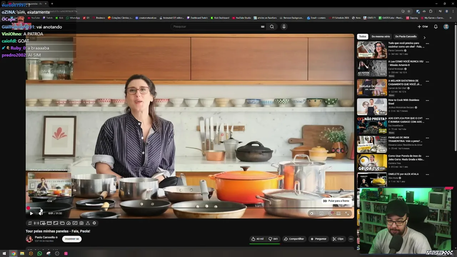Screen dimensions: 457x257
Task: Bookmark this page with the star icon
Action: 409,11
